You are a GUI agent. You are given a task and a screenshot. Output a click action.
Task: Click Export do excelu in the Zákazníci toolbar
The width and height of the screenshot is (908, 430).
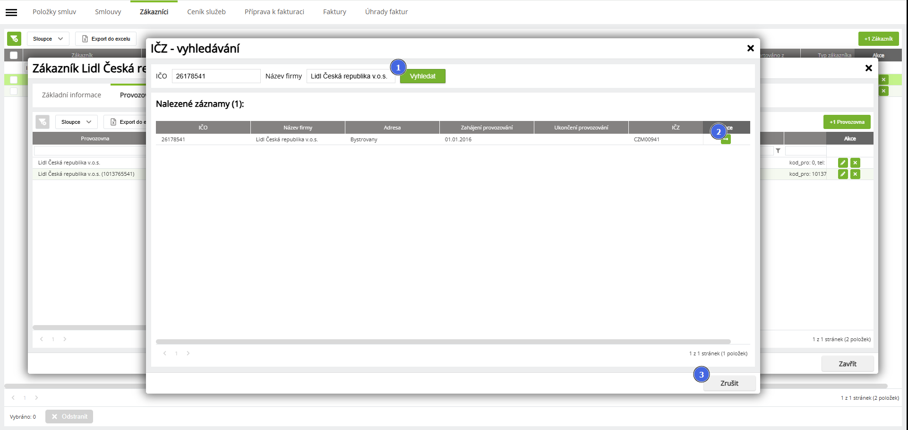click(x=106, y=39)
